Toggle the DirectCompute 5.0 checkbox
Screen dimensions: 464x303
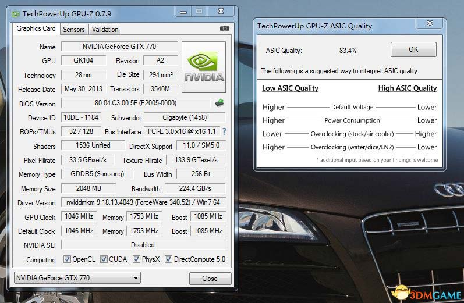point(169,259)
